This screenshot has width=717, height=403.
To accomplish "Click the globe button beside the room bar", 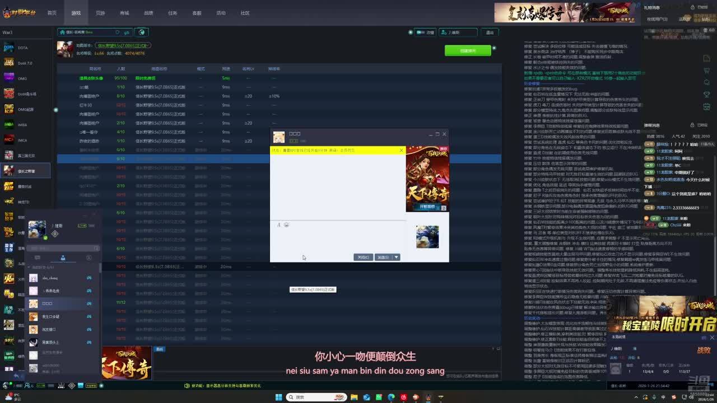I will pyautogui.click(x=142, y=32).
